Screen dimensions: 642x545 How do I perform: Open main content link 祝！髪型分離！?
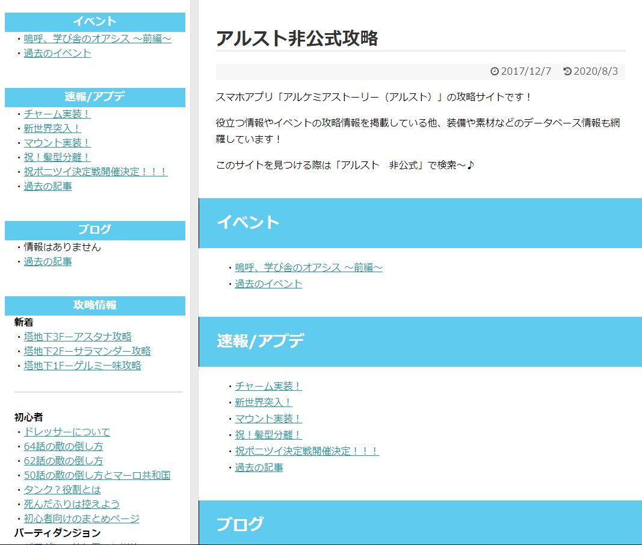tap(268, 435)
